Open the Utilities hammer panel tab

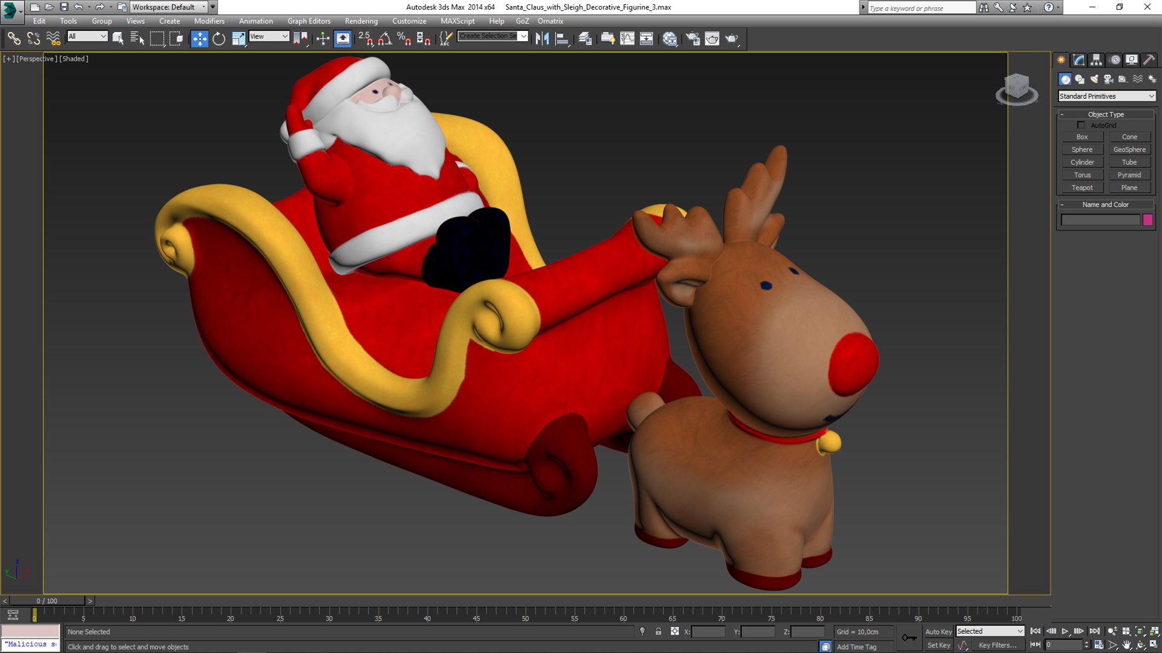(1149, 60)
